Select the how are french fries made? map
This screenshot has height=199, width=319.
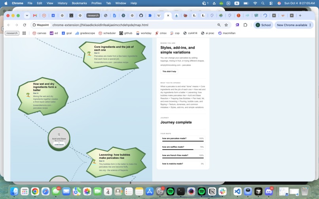click(x=183, y=156)
